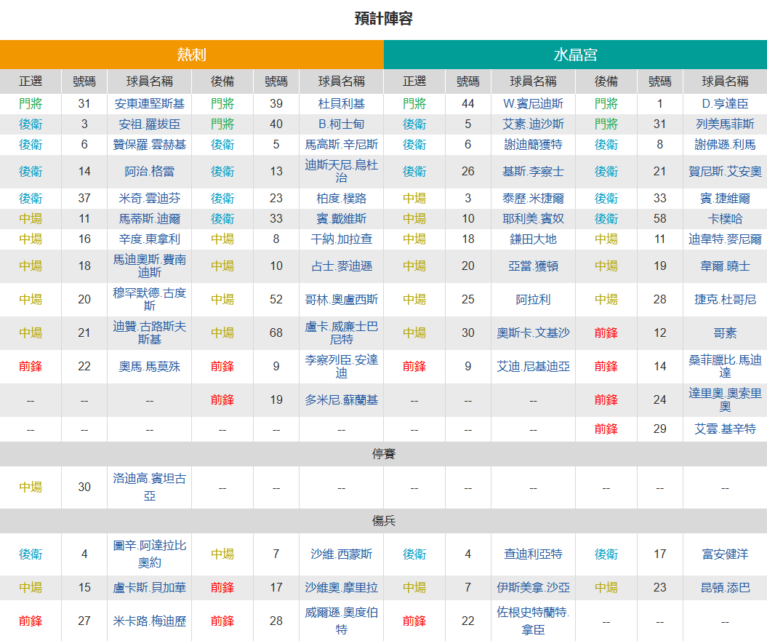Click shirt number 68
The width and height of the screenshot is (767, 641).
tap(276, 333)
